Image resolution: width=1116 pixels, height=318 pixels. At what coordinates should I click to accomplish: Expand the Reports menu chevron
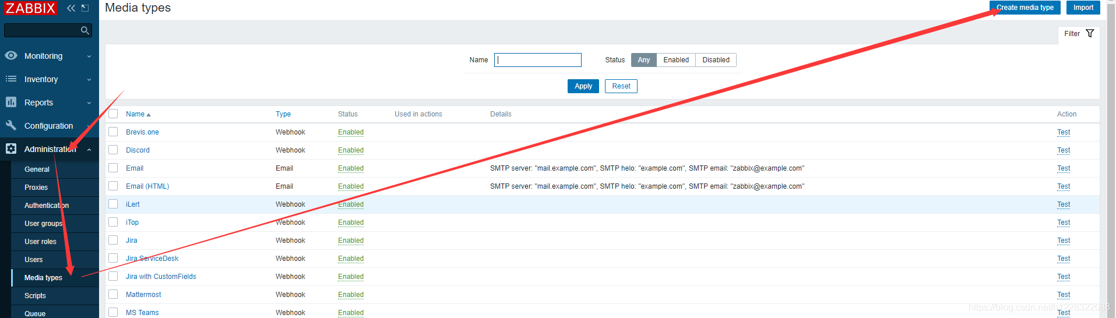click(89, 103)
